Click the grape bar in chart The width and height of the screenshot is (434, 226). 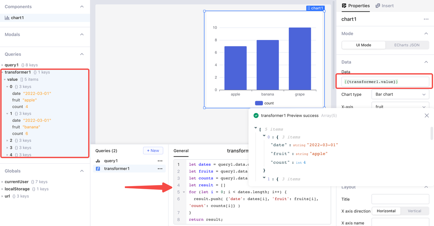(300, 59)
